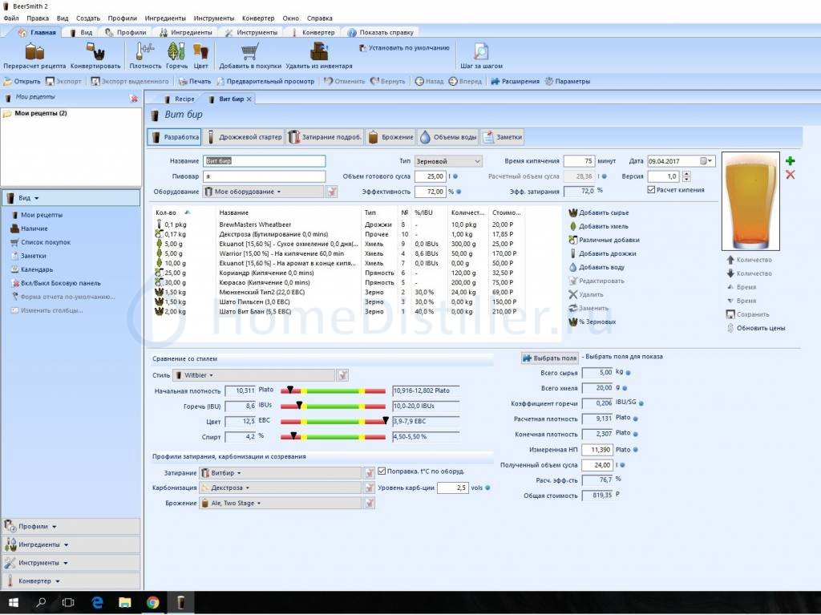Click Добавить сырье
The width and height of the screenshot is (821, 615).
coord(599,212)
